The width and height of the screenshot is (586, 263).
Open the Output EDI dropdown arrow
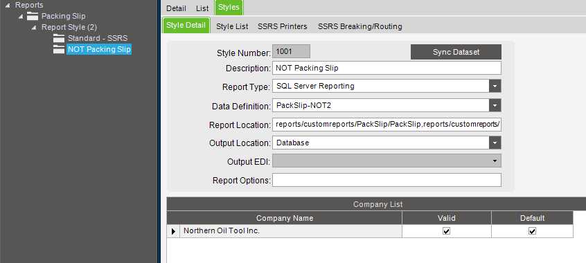(495, 161)
